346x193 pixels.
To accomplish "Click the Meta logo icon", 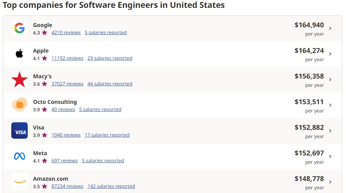I will 20,156.
